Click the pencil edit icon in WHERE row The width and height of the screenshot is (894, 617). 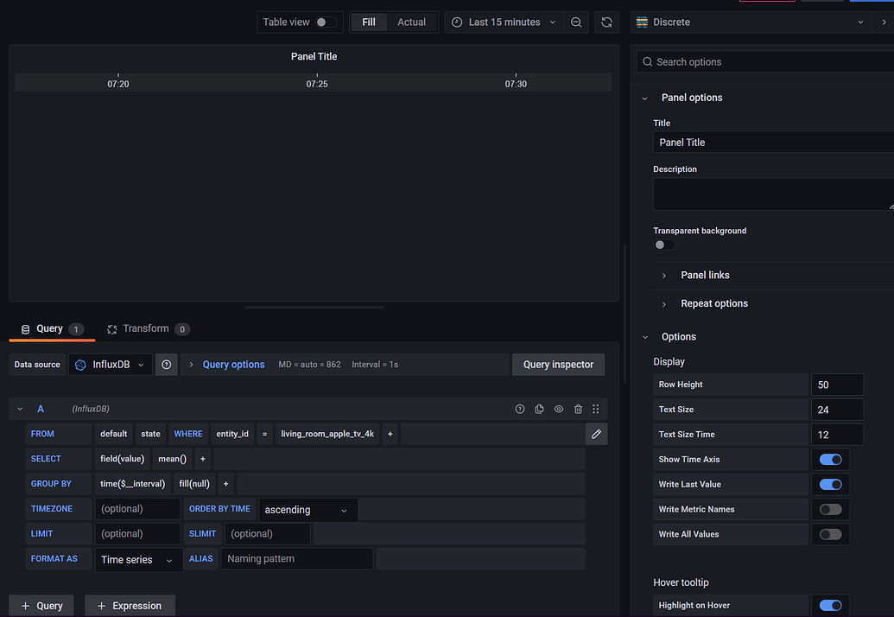[596, 433]
